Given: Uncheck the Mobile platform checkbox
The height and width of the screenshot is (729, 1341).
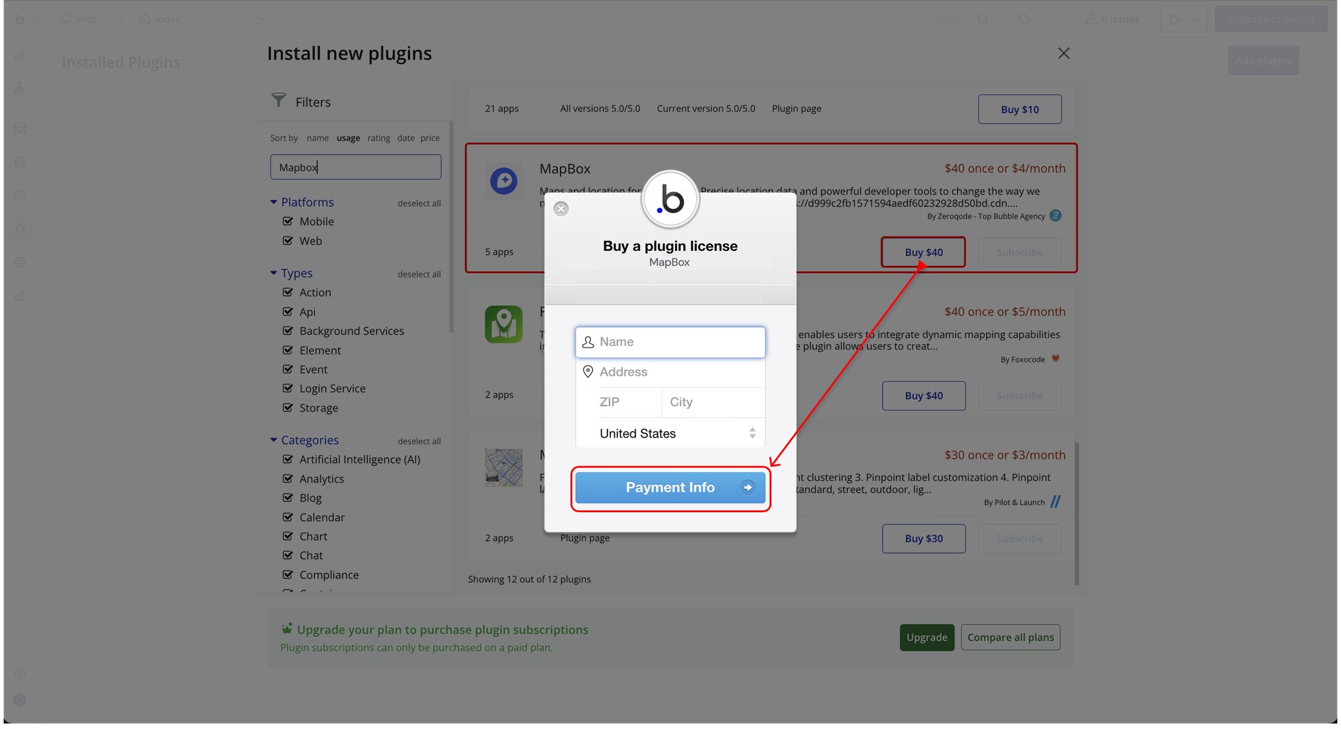Looking at the screenshot, I should click(287, 221).
